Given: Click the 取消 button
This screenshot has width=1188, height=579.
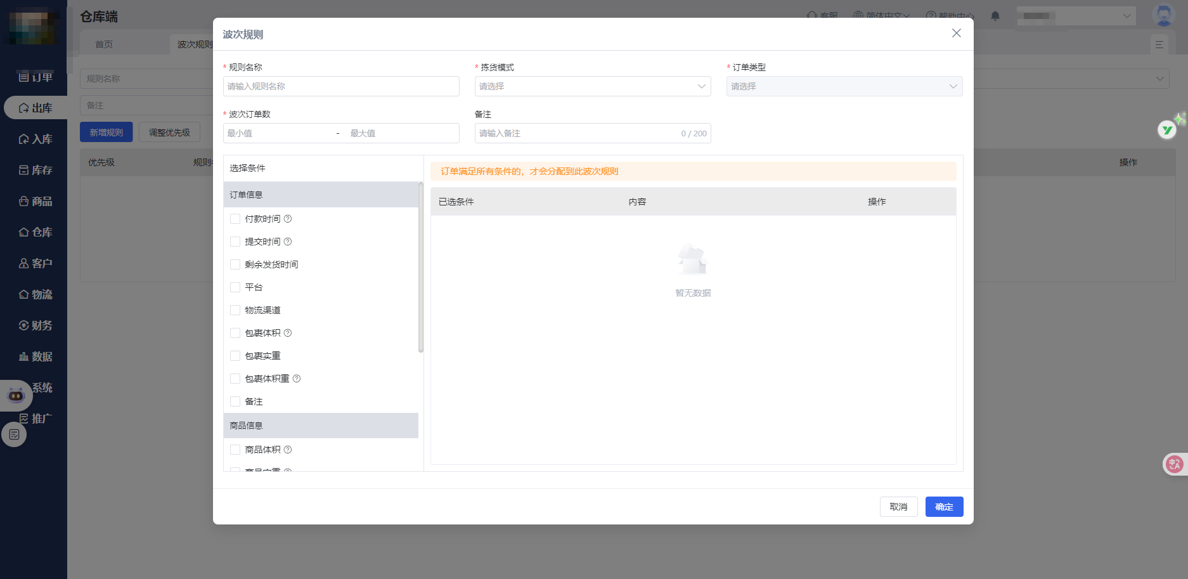Looking at the screenshot, I should (x=898, y=507).
